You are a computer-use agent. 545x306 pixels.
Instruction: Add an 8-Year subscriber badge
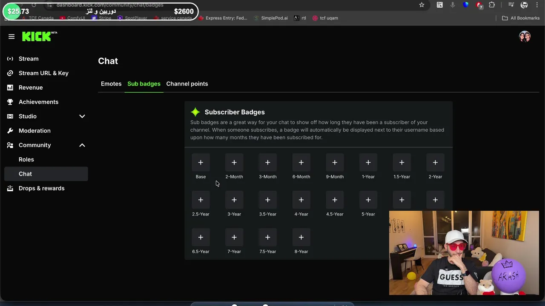click(x=301, y=237)
